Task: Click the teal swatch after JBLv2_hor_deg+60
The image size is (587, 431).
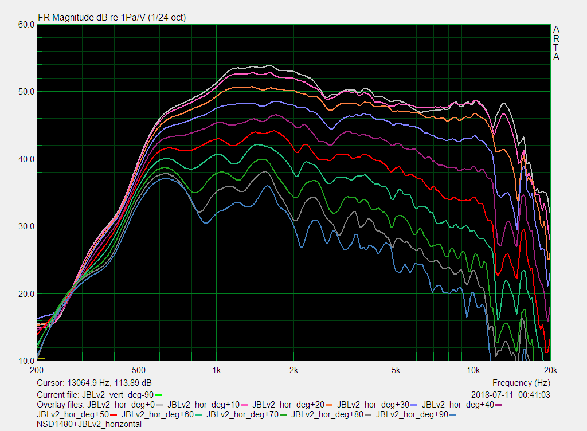Action: tap(198, 414)
